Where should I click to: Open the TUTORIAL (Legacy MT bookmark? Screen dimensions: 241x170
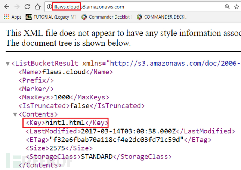(51, 17)
